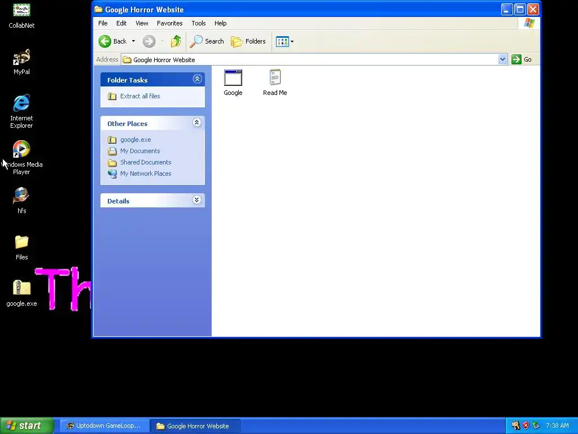Click the Start button
The width and height of the screenshot is (578, 434).
click(x=27, y=426)
